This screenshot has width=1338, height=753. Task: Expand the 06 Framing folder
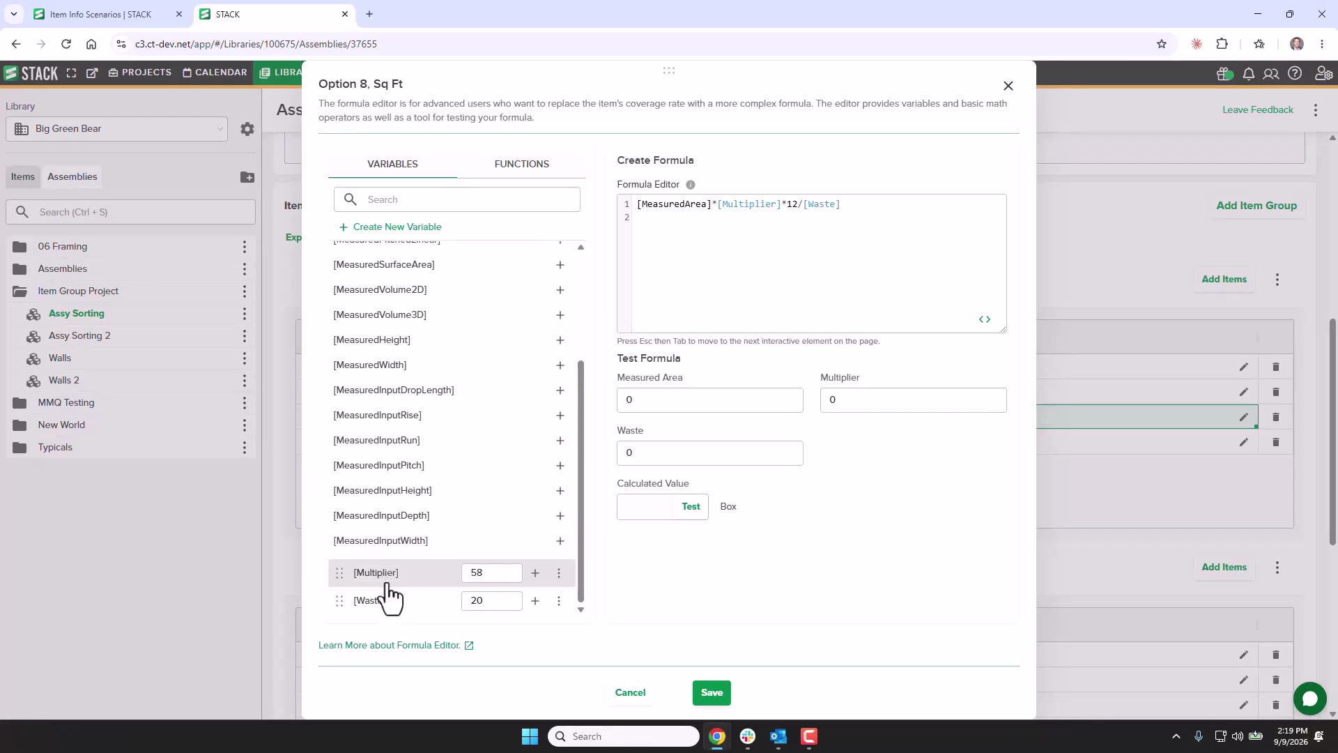20,247
